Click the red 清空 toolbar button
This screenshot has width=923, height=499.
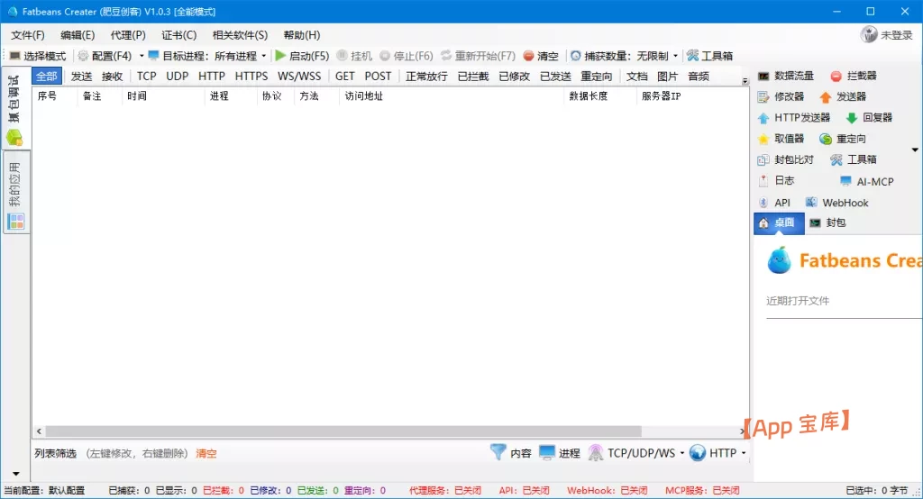click(x=541, y=56)
